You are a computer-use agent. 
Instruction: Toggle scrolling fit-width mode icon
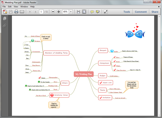tap(78, 12)
